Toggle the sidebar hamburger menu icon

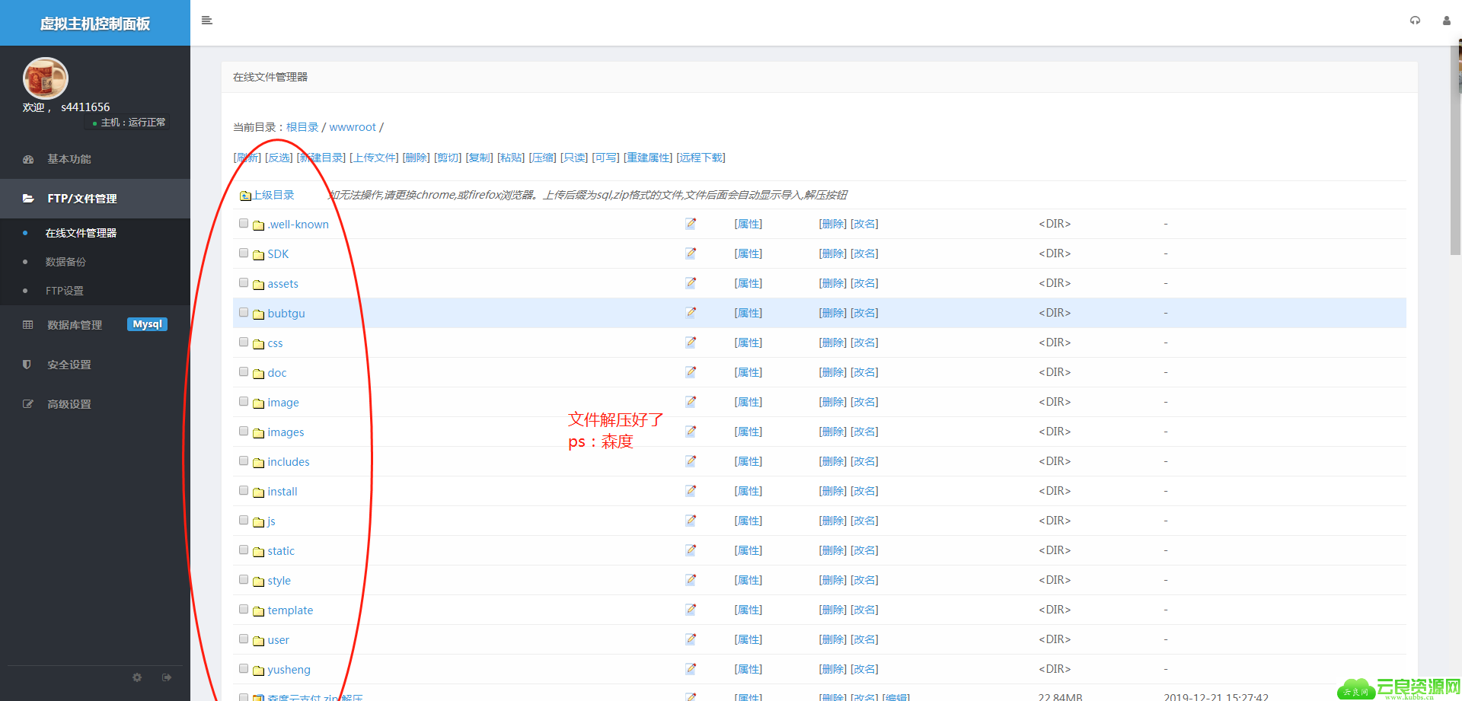pyautogui.click(x=206, y=21)
